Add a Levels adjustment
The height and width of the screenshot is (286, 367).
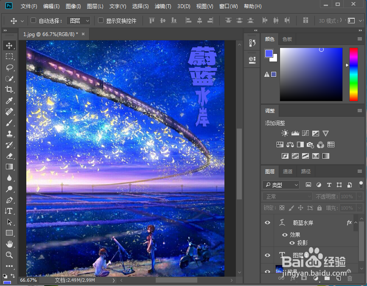tap(295, 133)
